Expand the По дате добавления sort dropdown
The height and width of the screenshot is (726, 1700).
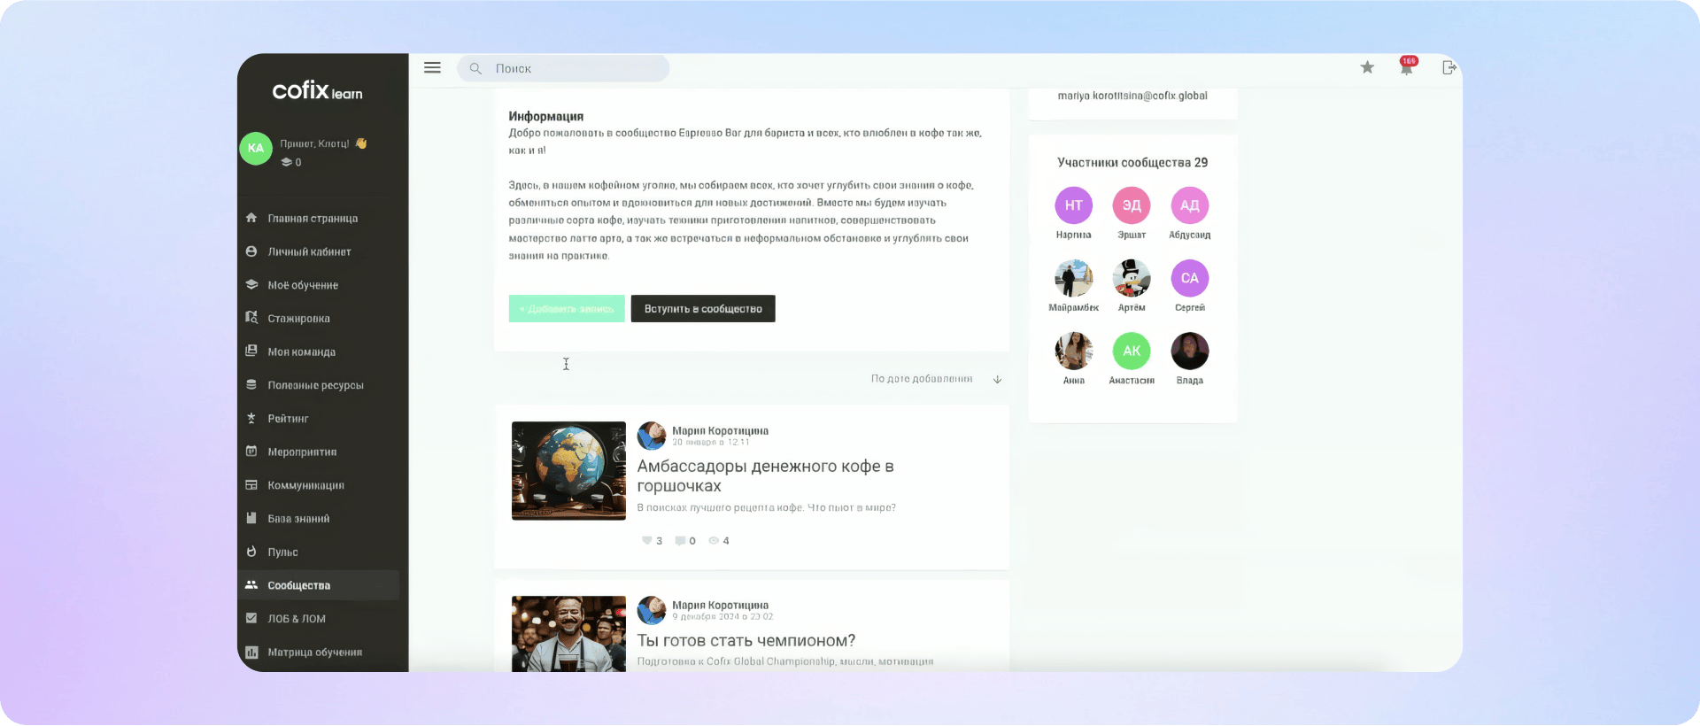click(x=921, y=379)
